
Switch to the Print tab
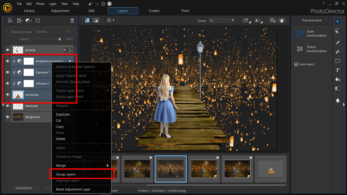[185, 11]
